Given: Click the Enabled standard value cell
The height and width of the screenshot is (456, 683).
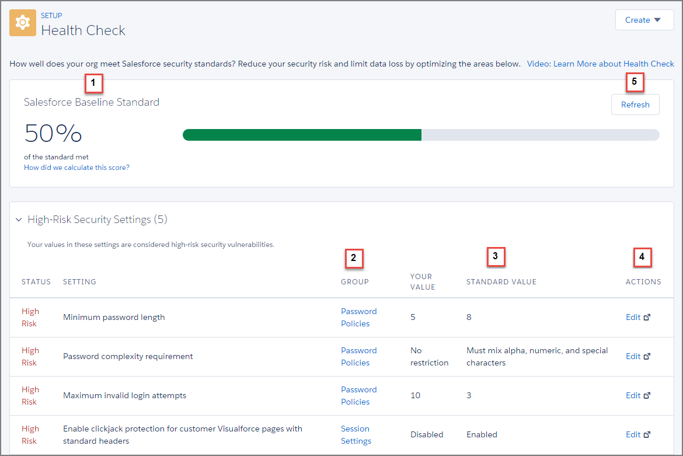Looking at the screenshot, I should click(x=482, y=434).
